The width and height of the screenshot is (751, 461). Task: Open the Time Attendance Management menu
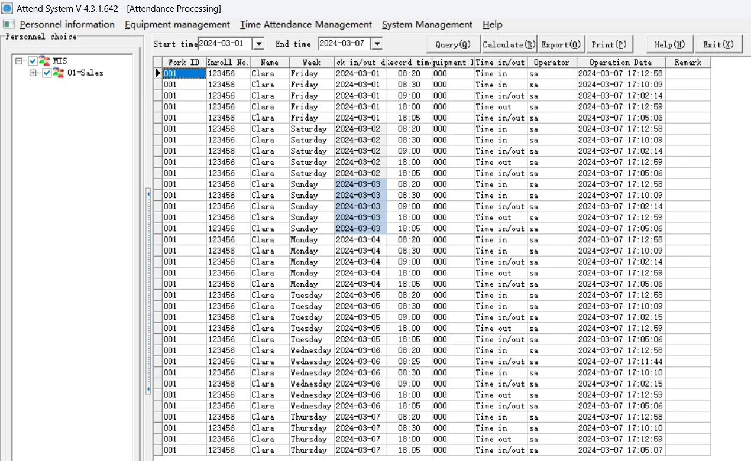(306, 24)
